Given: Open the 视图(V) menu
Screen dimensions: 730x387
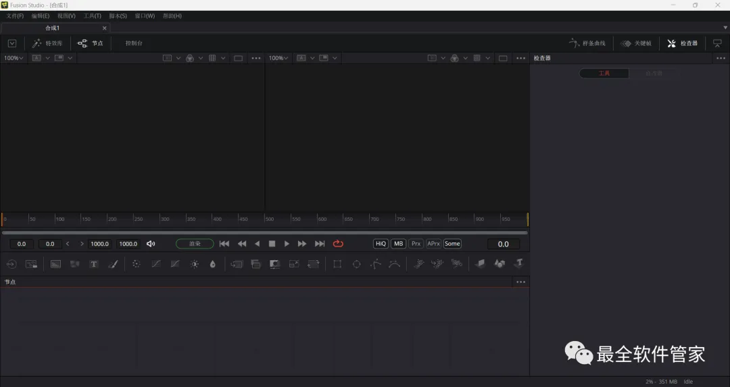Looking at the screenshot, I should tap(66, 16).
